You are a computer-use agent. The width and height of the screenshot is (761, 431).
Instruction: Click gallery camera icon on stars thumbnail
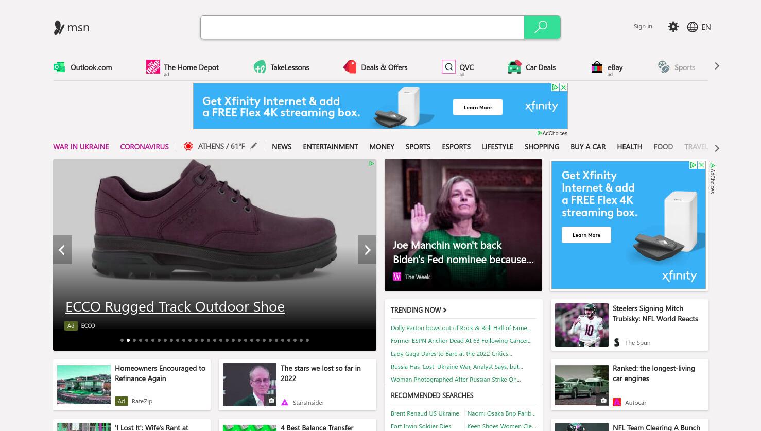coord(271,401)
